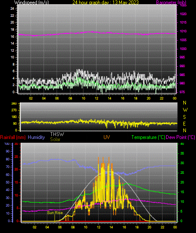
Task: Click the '180' wind direction axis value
Action: point(14,117)
